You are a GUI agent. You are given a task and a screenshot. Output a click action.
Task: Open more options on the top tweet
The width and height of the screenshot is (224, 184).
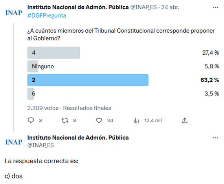coord(215,7)
